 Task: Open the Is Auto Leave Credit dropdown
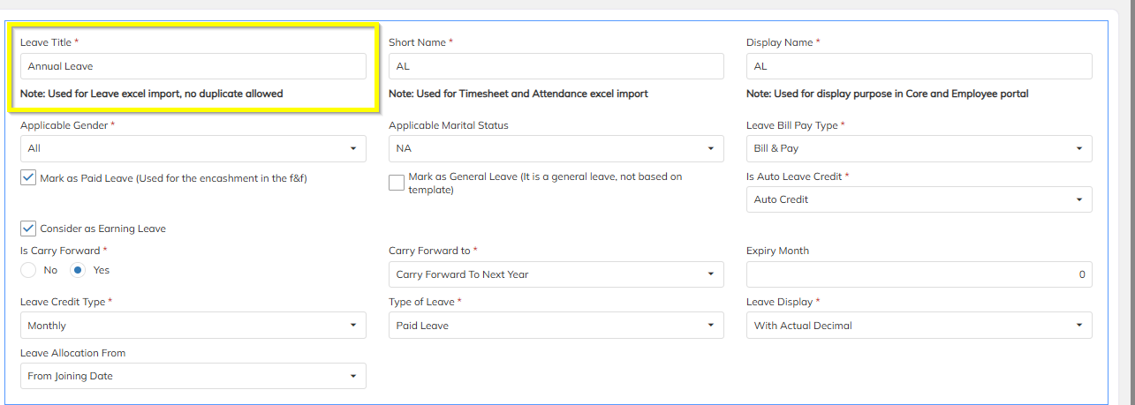pos(919,199)
